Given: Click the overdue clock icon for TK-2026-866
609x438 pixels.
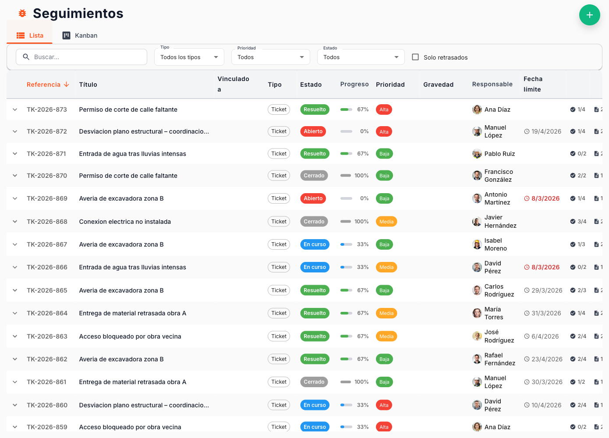Looking at the screenshot, I should [x=527, y=267].
